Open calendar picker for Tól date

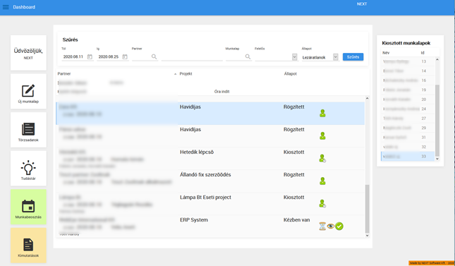coord(90,56)
